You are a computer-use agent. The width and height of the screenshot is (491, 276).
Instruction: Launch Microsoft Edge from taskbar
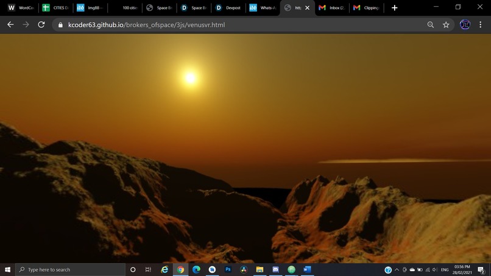tap(196, 269)
